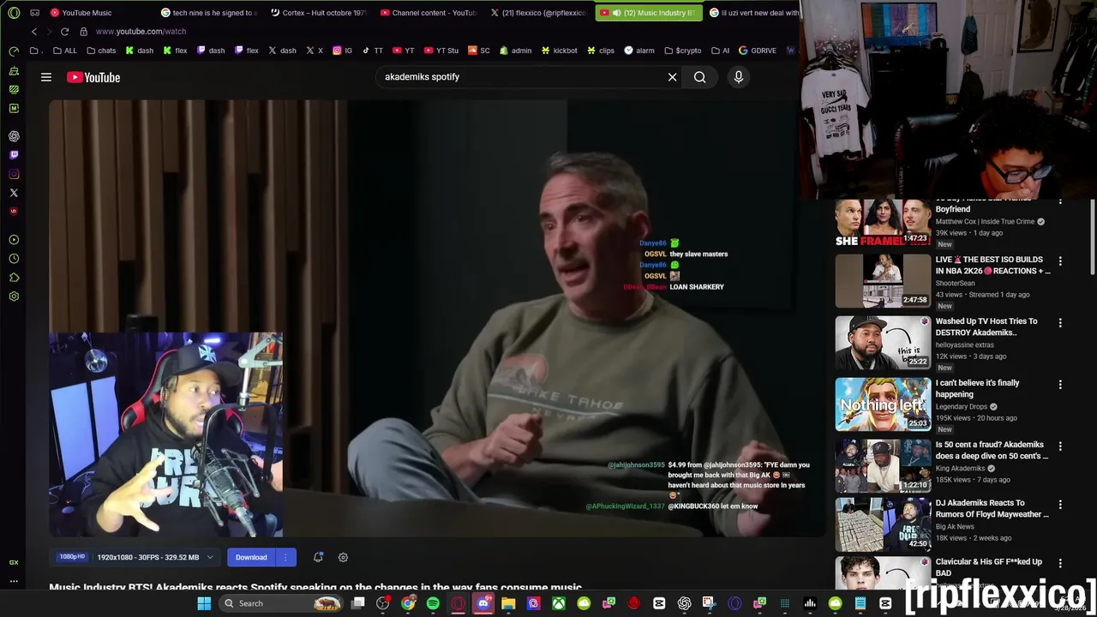
Task: Submit the YouTube search with magnifier
Action: (699, 77)
